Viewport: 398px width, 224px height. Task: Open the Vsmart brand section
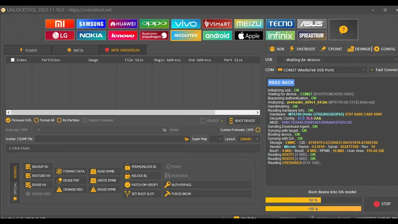click(x=217, y=24)
